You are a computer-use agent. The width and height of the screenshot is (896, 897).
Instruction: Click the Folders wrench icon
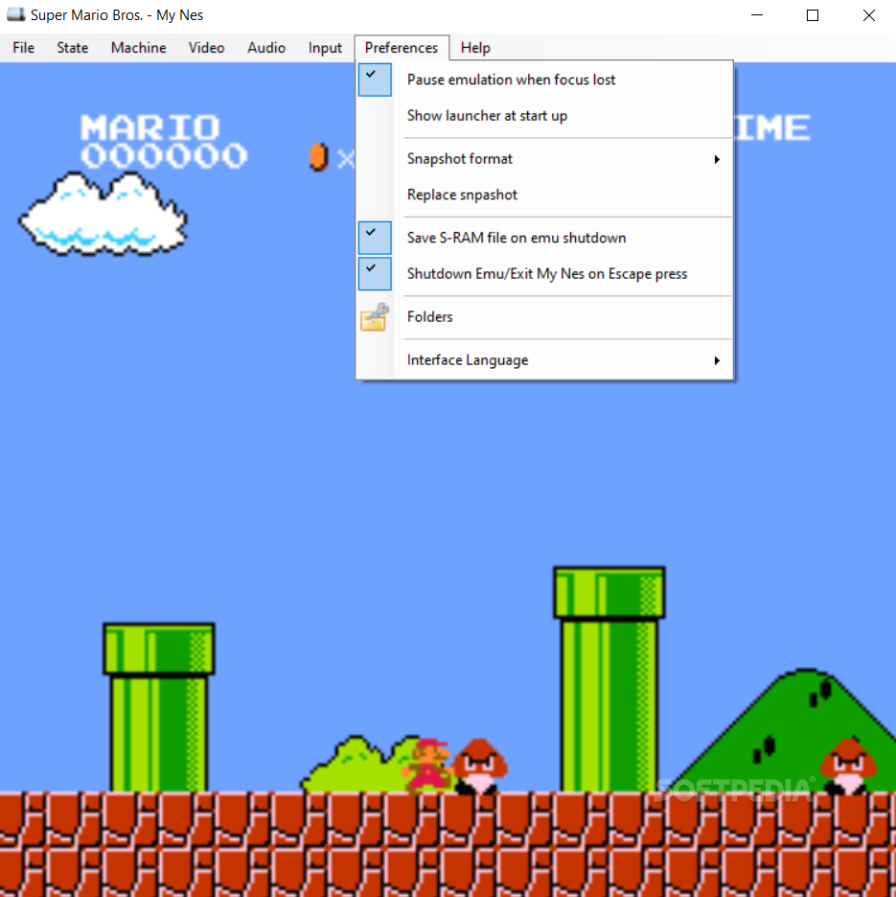(x=375, y=317)
